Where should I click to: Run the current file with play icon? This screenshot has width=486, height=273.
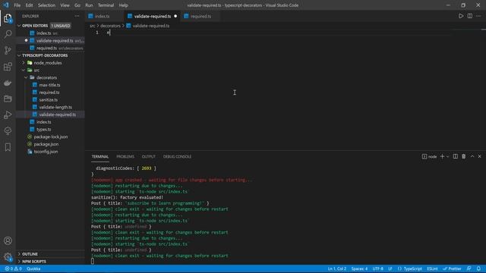point(461,16)
